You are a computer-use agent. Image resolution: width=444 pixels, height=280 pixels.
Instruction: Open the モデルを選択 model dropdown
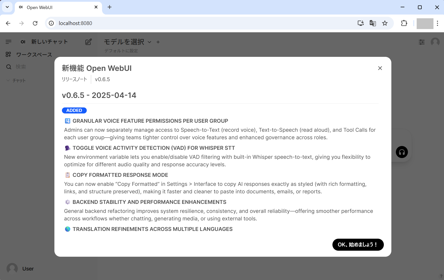click(x=128, y=42)
